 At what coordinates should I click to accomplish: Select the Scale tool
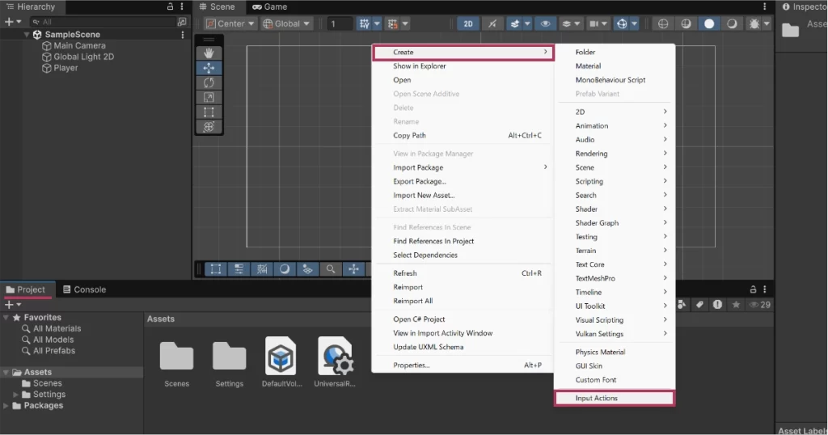[209, 97]
